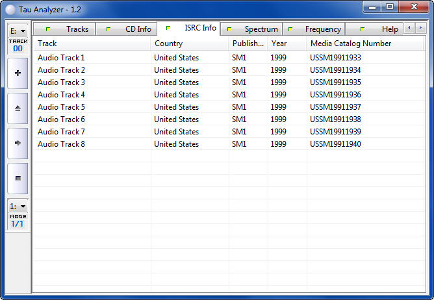
Task: Expand the 1: mode dropdown
Action: click(18, 206)
